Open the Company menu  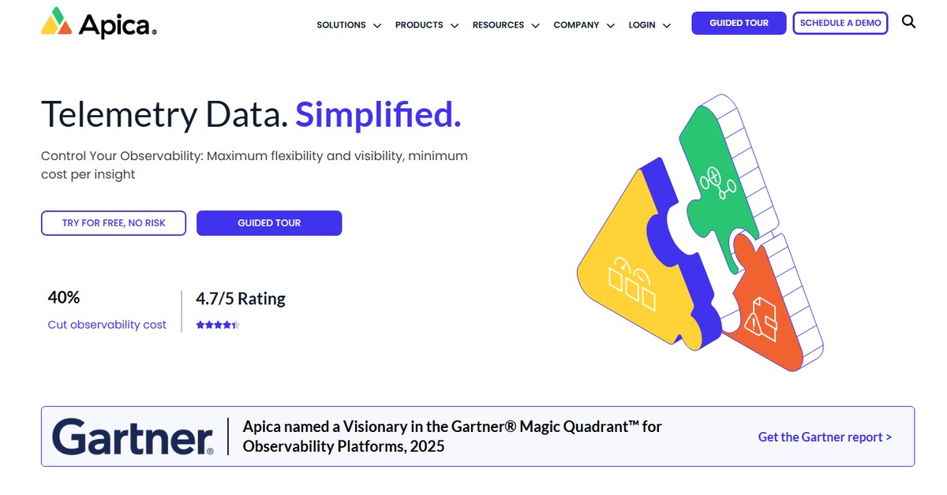tap(583, 25)
